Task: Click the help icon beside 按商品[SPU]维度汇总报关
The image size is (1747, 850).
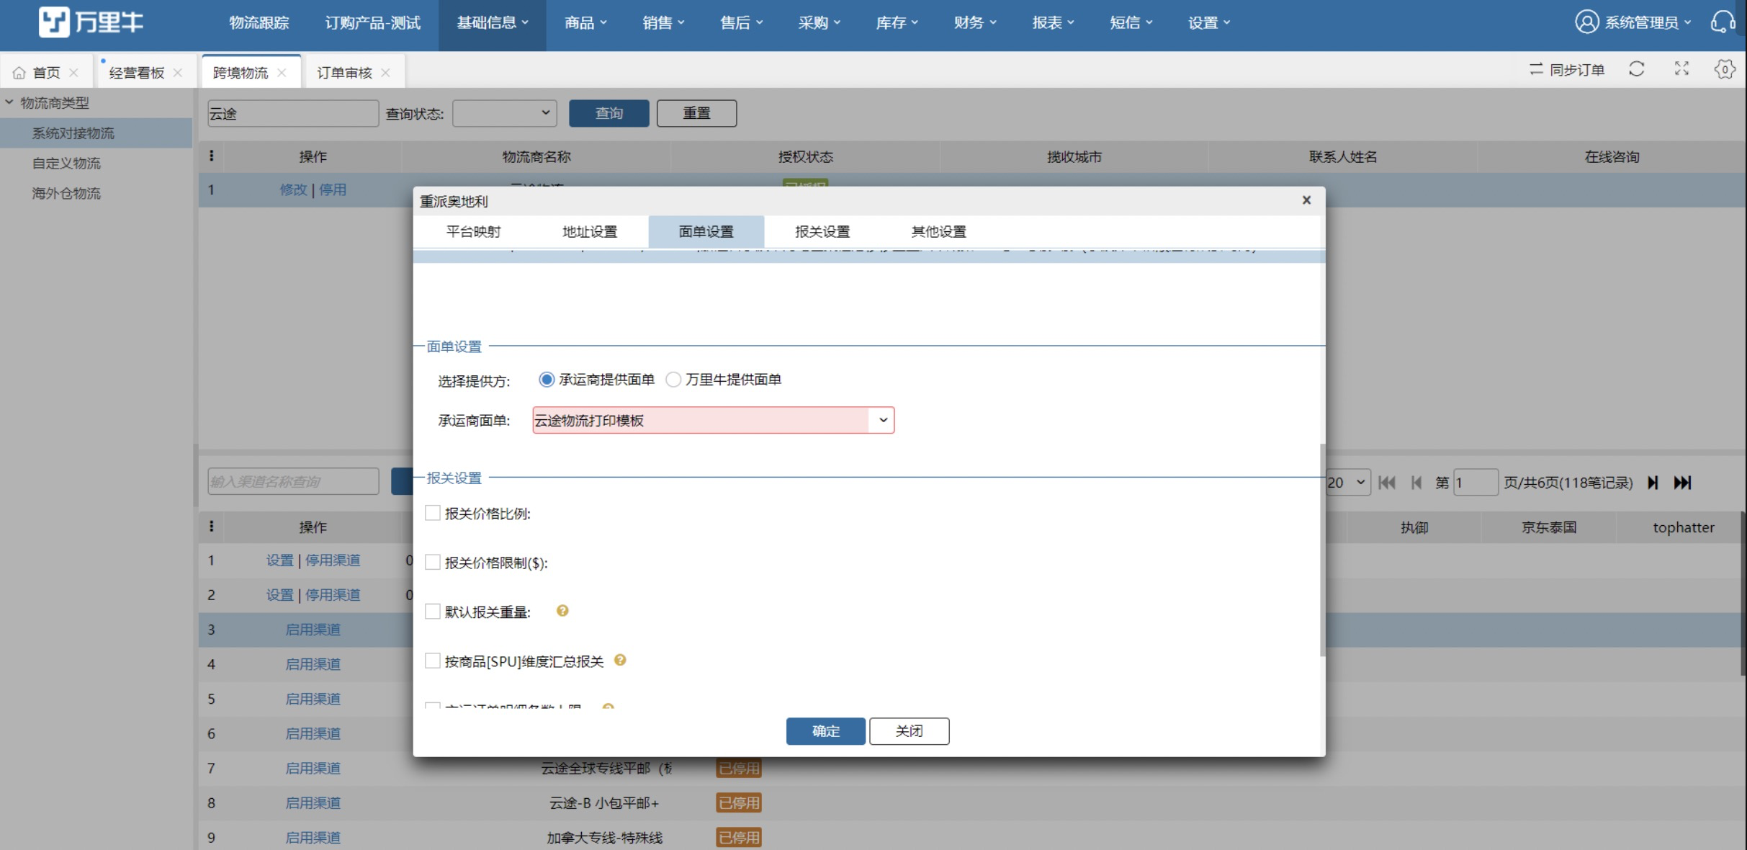Action: coord(620,660)
